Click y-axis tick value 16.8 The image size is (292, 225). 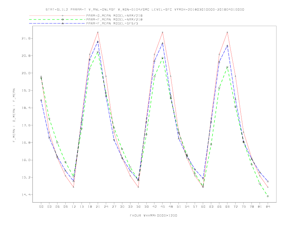tap(26, 143)
